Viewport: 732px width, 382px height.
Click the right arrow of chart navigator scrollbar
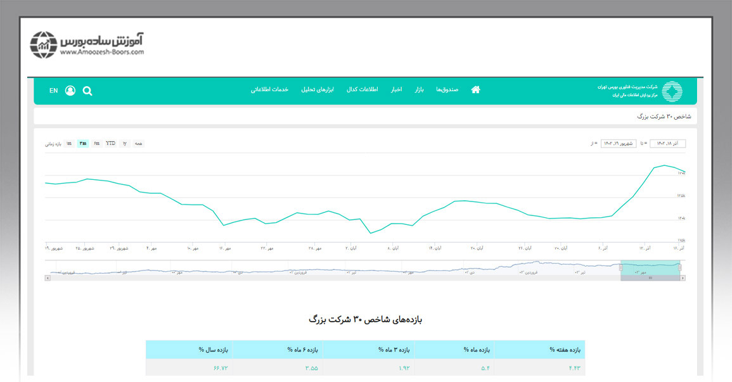681,278
